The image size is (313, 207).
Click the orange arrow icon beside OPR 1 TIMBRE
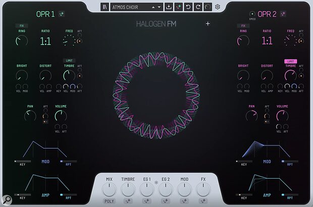[79, 76]
